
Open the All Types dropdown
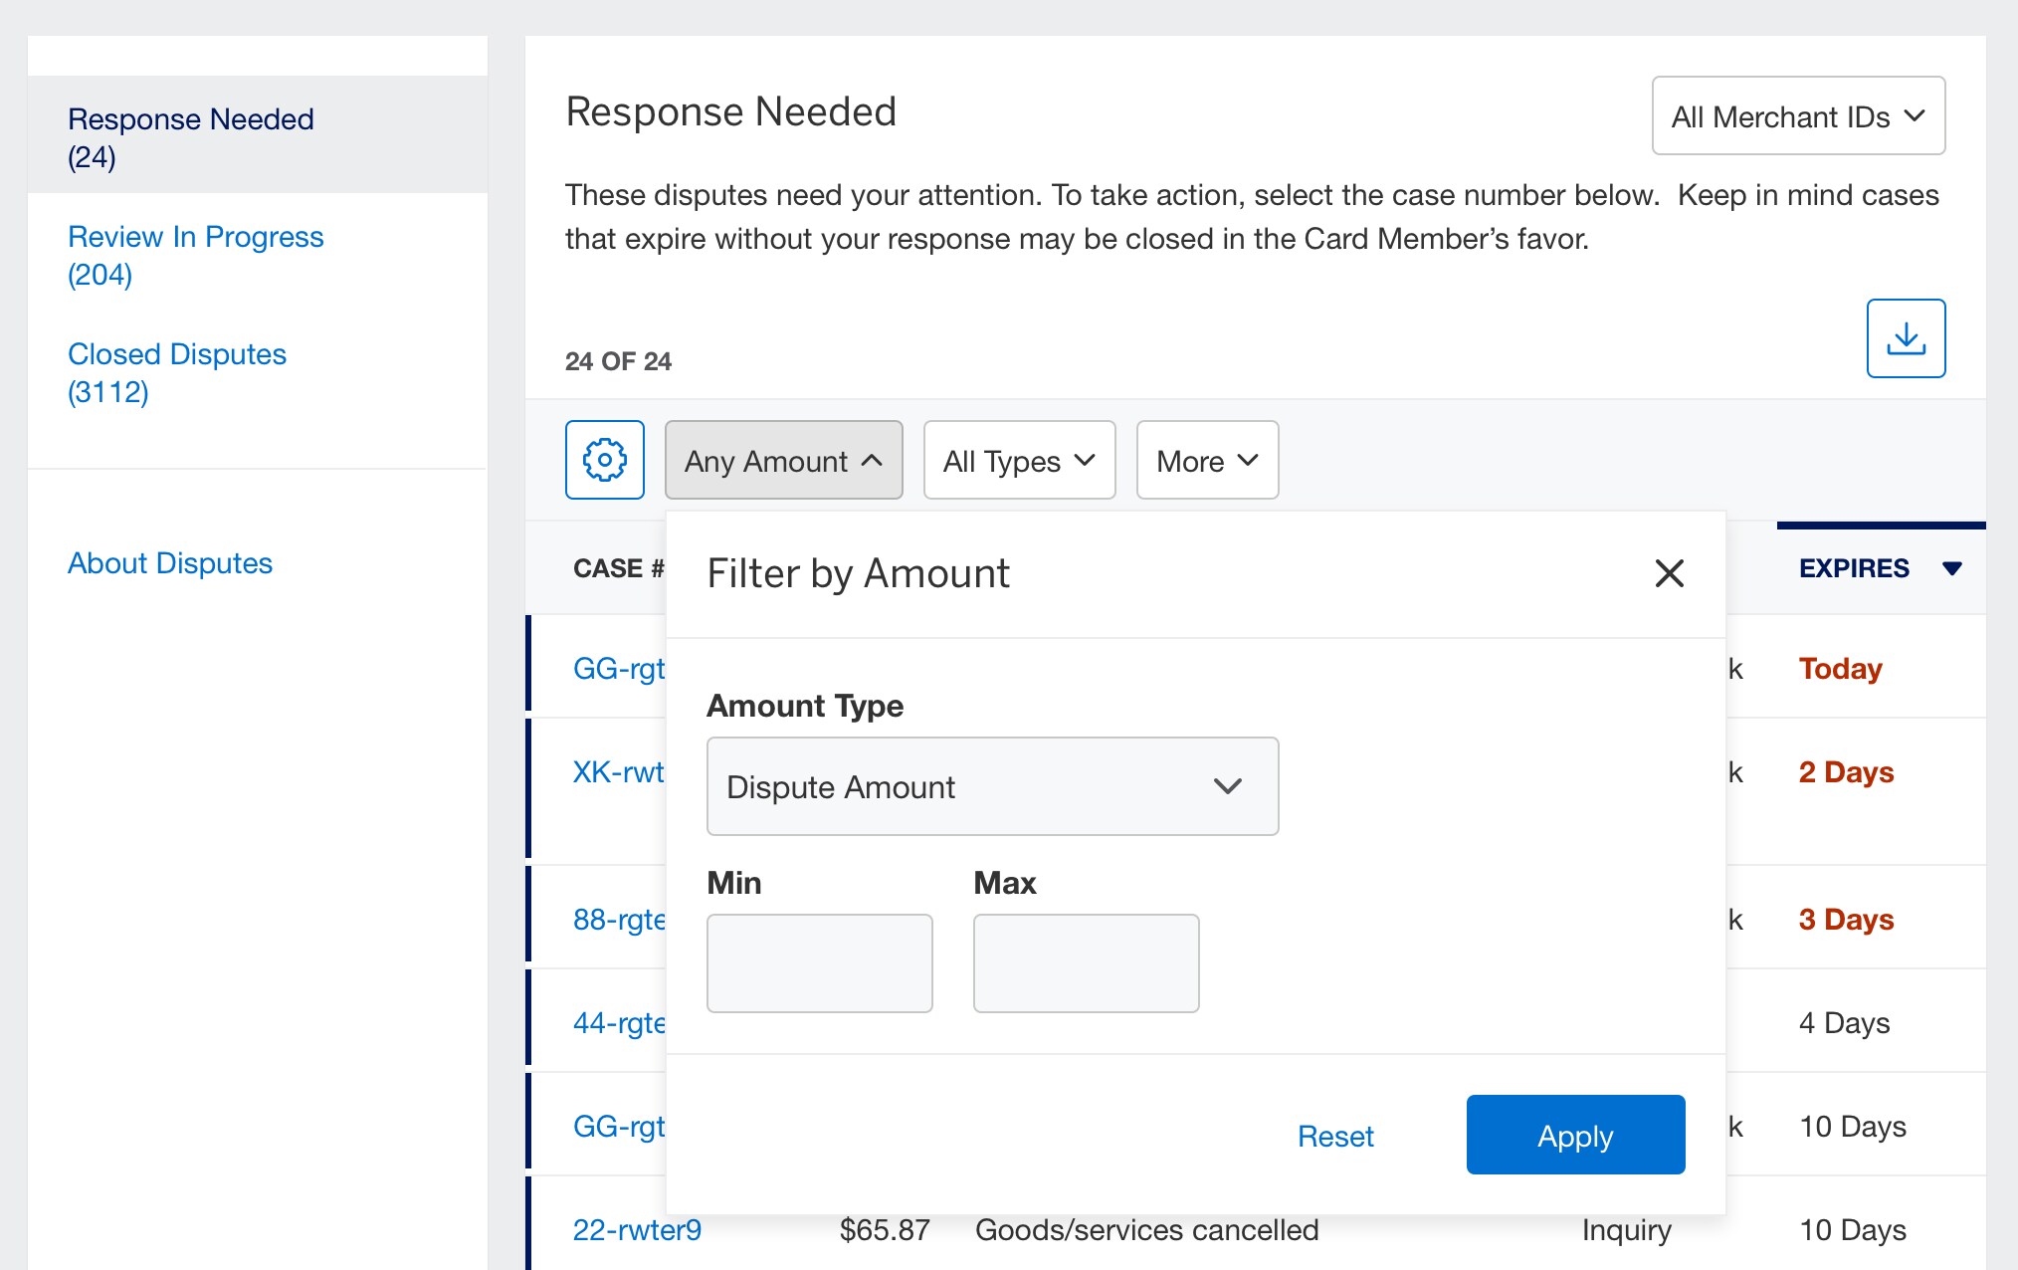click(x=1019, y=460)
